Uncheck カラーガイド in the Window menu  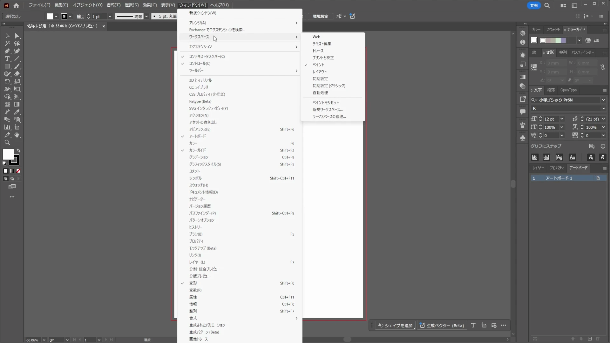pos(240,150)
